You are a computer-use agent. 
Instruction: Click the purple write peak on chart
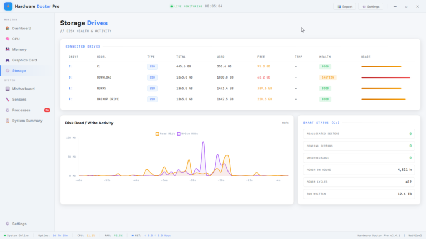pyautogui.click(x=203, y=143)
